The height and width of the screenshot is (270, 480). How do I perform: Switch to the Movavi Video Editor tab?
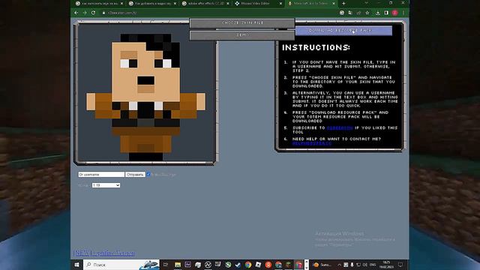(258, 3)
